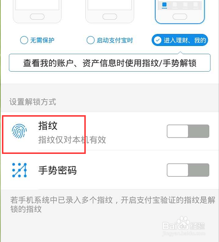The width and height of the screenshot is (219, 242).
Task: Click the 查看我的账户 tooltip description box
Action: tap(109, 63)
